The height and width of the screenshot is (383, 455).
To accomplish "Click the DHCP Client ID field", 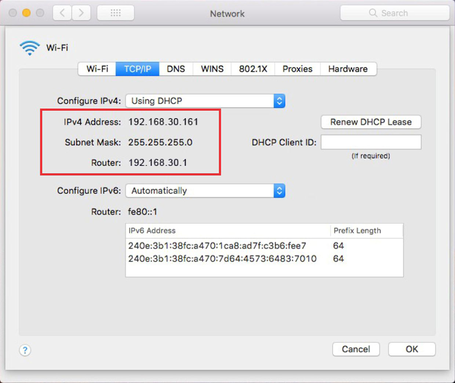I will click(371, 142).
